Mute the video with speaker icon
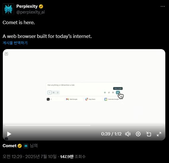Image resolution: width=169 pixels, height=163 pixels. point(128,134)
